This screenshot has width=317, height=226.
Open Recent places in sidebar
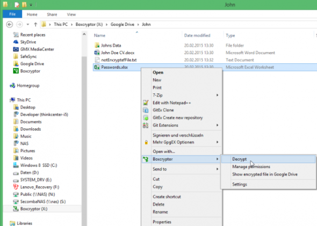[33, 35]
